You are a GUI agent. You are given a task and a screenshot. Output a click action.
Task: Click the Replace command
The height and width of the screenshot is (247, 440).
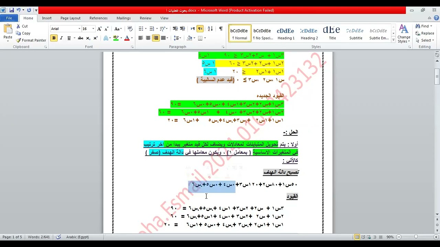click(x=425, y=33)
